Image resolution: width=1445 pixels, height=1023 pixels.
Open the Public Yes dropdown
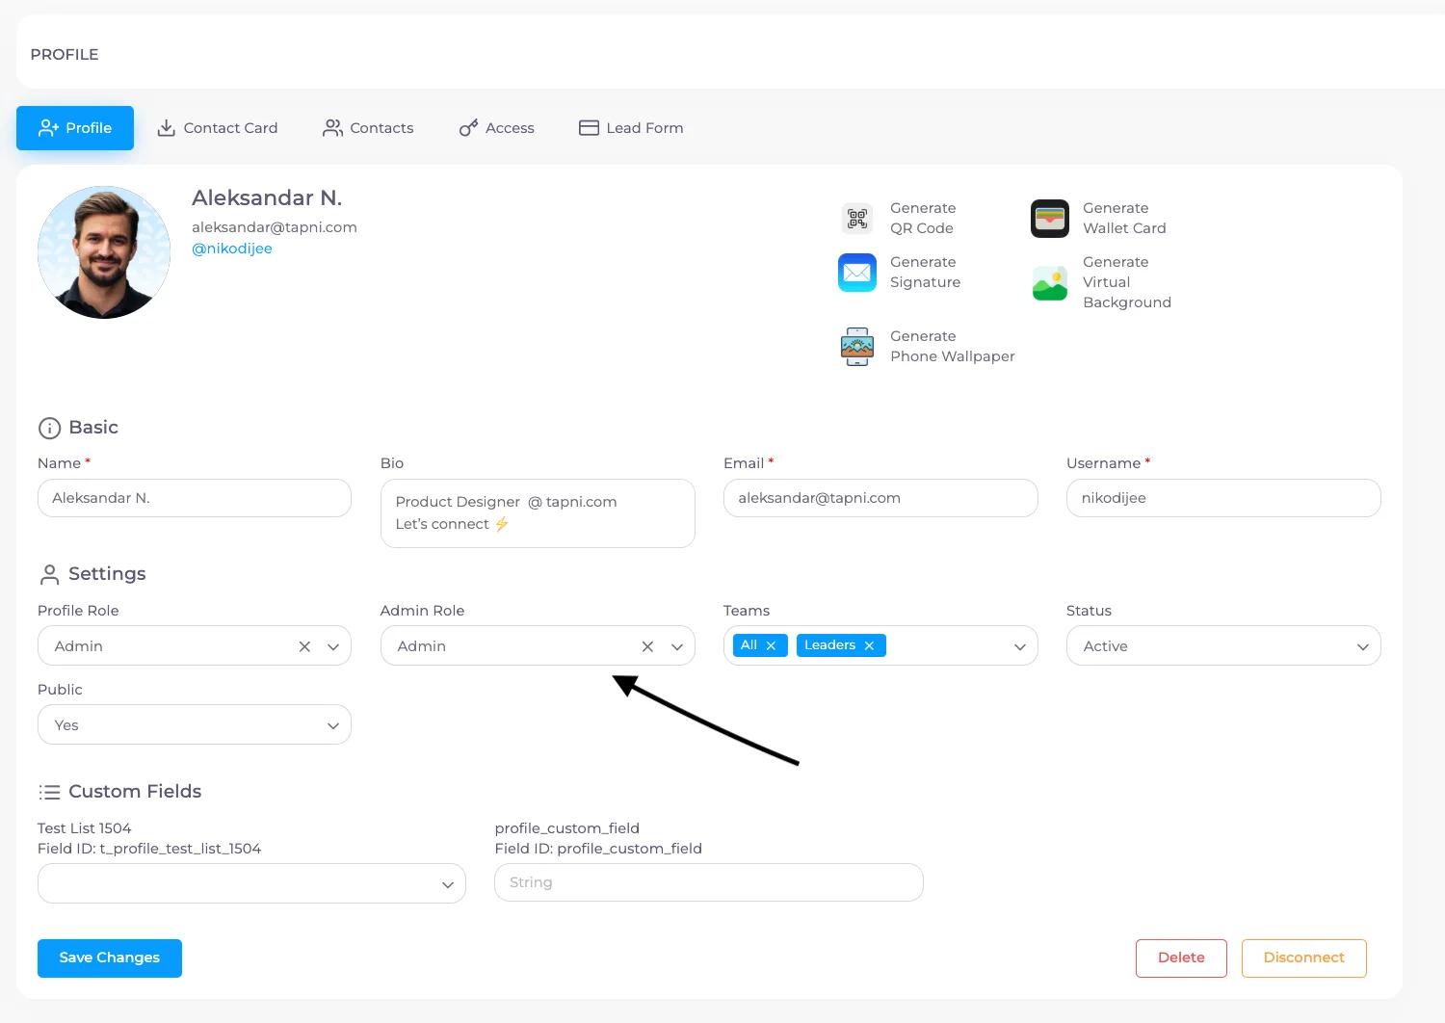[195, 724]
